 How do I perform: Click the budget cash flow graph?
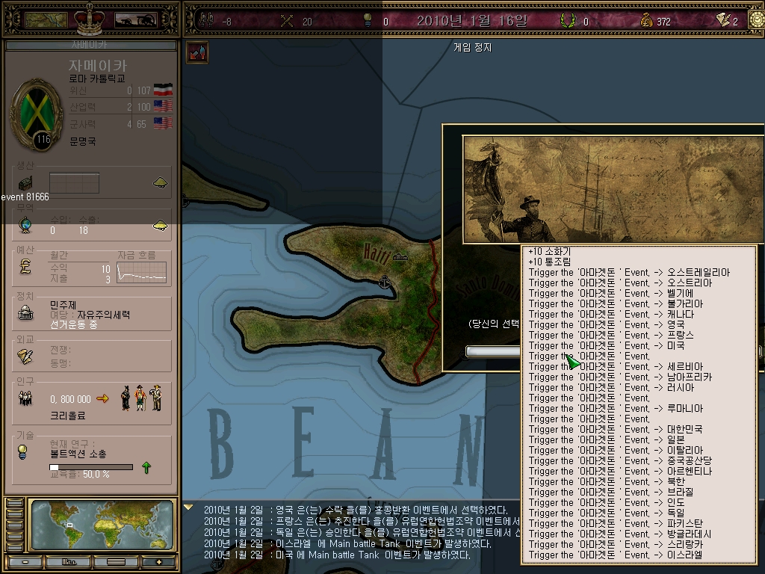coord(141,272)
